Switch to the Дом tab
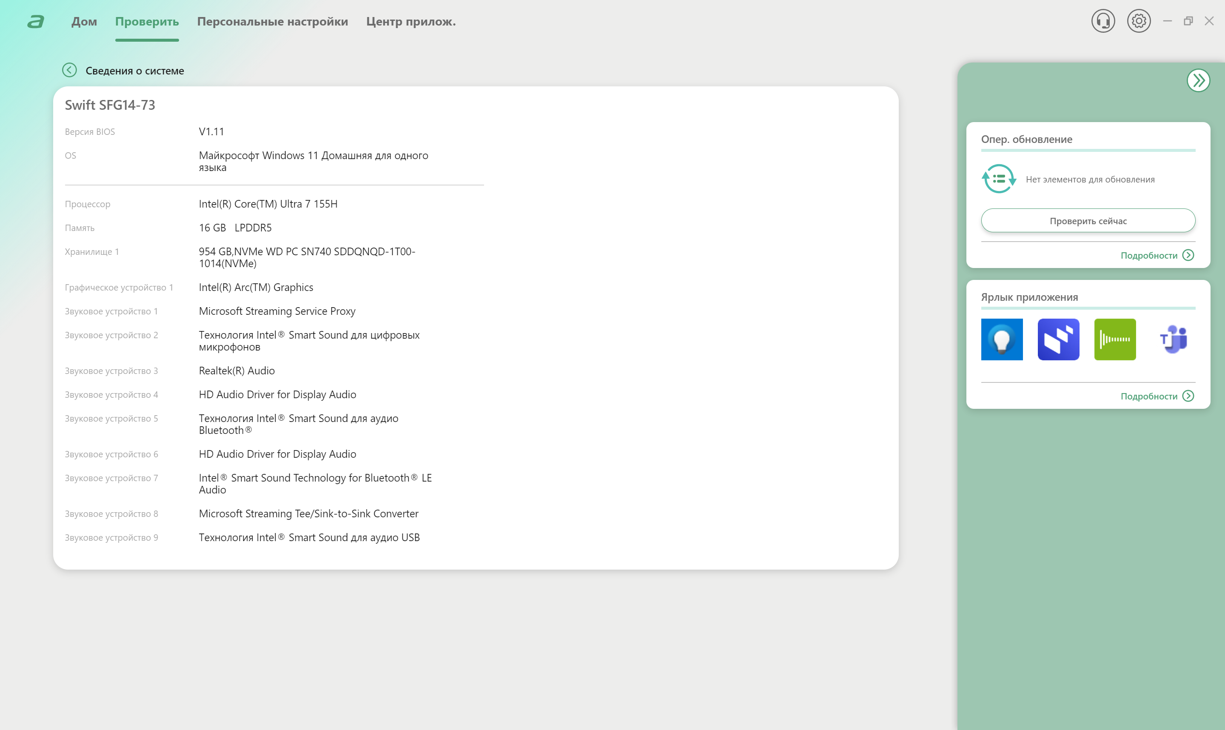 [x=84, y=22]
